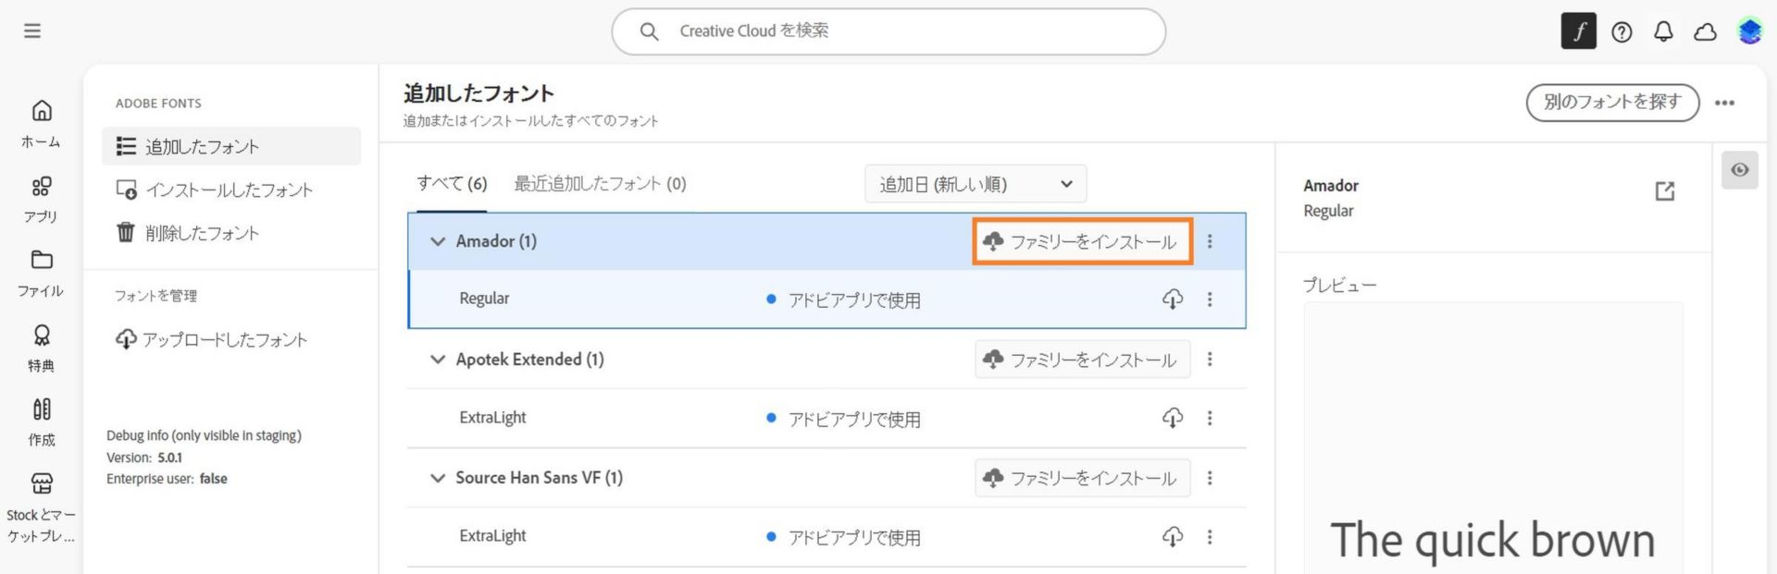Go to ホーム in sidebar
The image size is (1777, 574).
click(x=42, y=124)
